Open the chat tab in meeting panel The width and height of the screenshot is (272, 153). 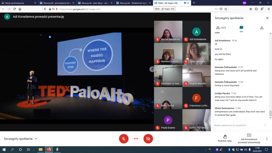click(x=241, y=28)
